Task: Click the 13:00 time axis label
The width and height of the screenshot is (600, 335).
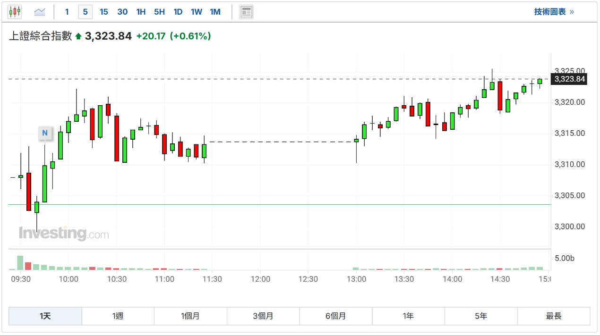Action: tap(356, 279)
